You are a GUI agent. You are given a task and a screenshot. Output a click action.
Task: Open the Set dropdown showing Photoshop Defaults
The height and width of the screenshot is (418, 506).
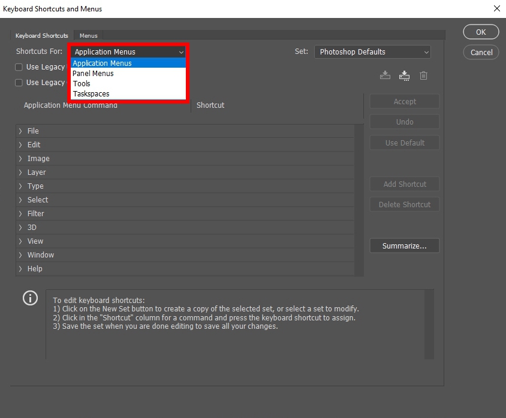click(x=372, y=52)
